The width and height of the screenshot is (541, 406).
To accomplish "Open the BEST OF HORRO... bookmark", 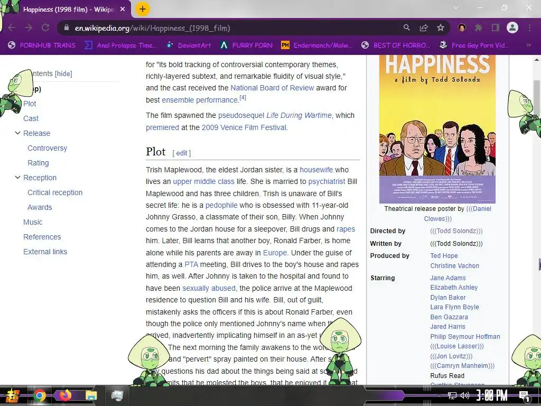I will click(x=396, y=45).
